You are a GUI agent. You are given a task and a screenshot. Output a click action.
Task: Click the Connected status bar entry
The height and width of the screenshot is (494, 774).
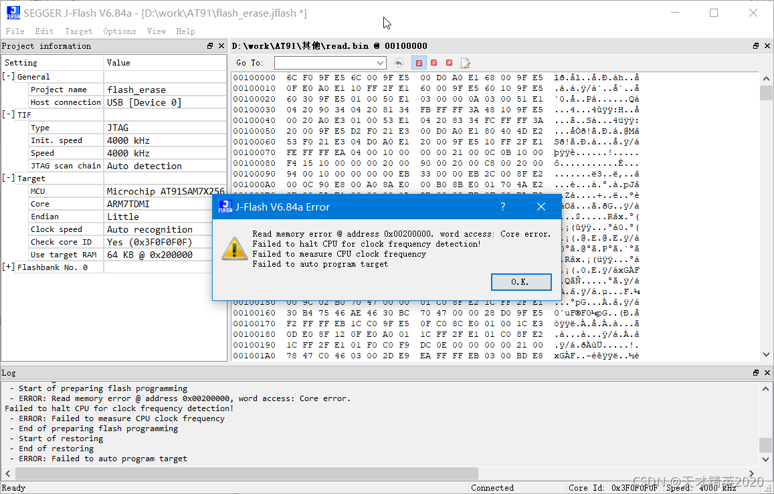click(x=492, y=487)
